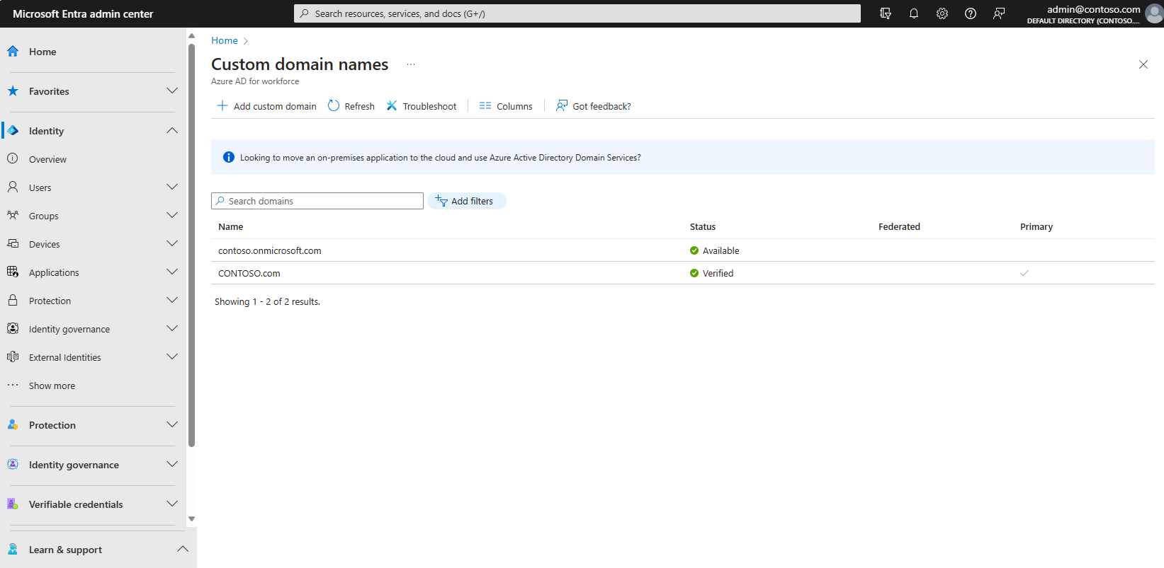Click Troubleshoot label in toolbar

429,106
